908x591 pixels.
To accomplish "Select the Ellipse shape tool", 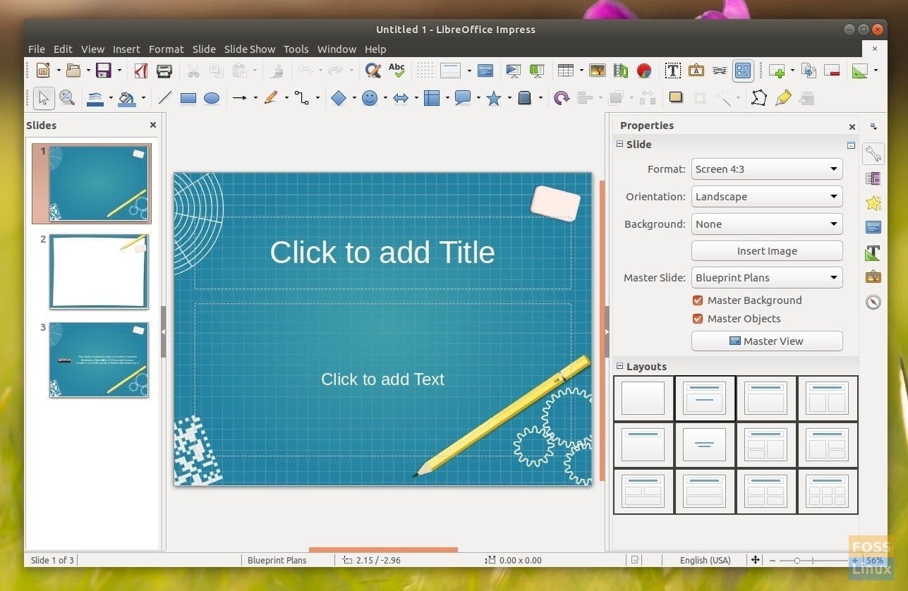I will coord(212,98).
